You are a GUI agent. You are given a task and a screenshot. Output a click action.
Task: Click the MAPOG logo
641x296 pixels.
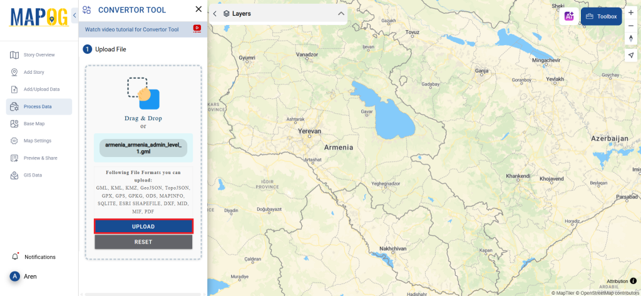click(39, 18)
